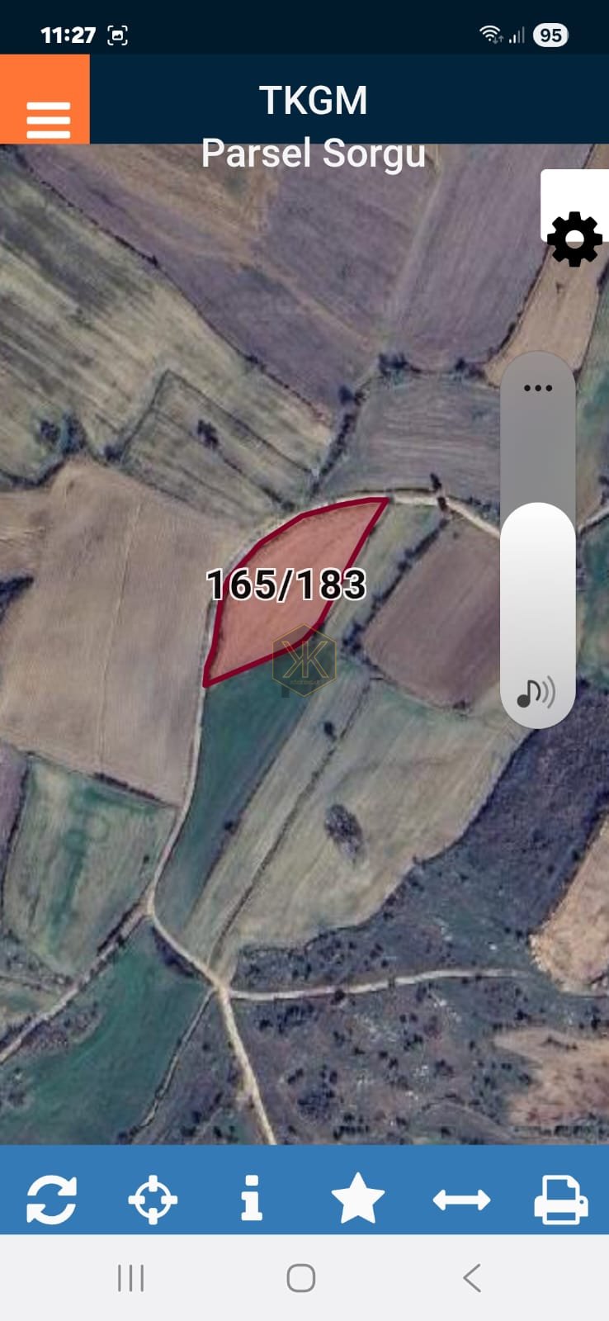Open recent apps from navigation bar
The width and height of the screenshot is (609, 1321).
tap(130, 1278)
